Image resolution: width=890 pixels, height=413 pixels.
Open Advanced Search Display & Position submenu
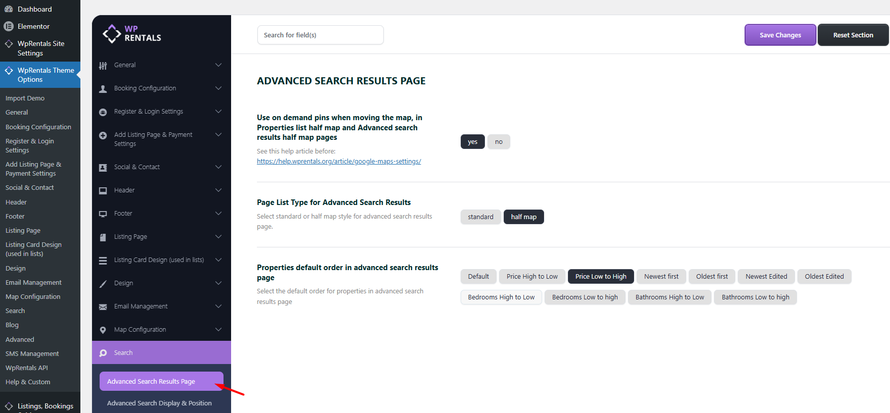[159, 403]
